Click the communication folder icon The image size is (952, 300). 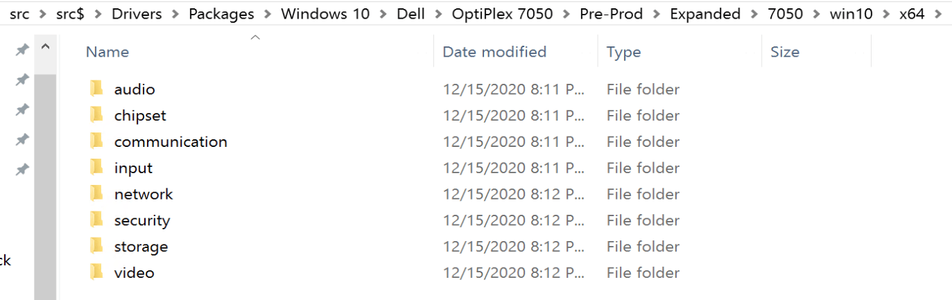click(96, 141)
